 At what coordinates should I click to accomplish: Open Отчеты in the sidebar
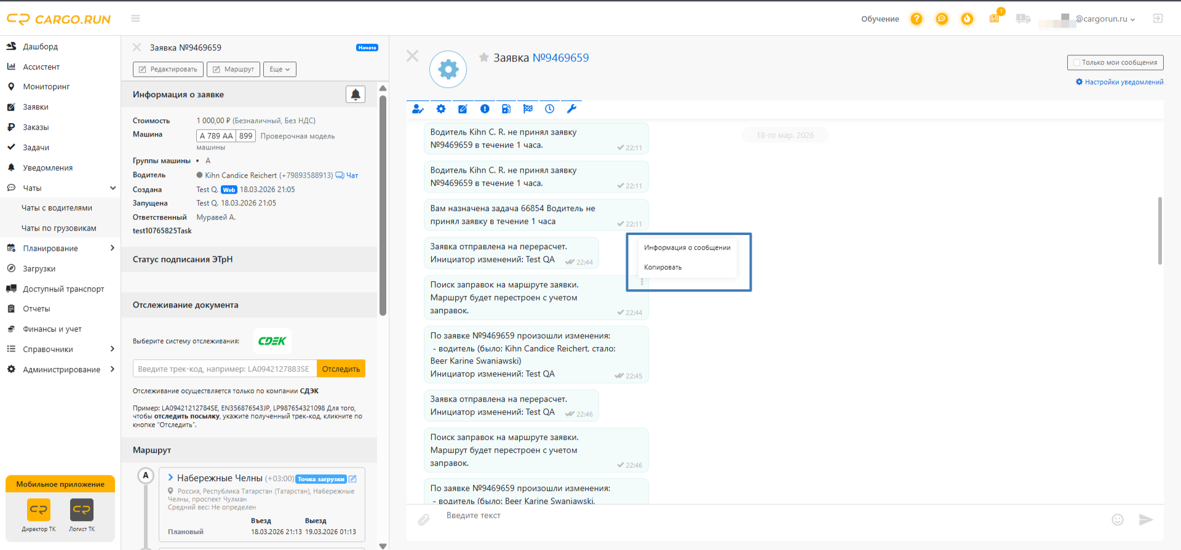[x=36, y=309]
